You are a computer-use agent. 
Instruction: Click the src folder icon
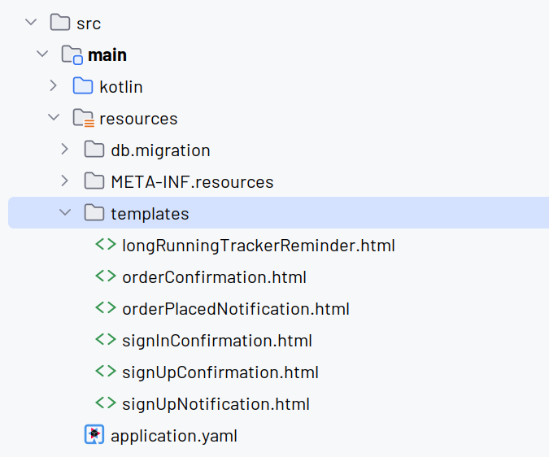point(60,23)
